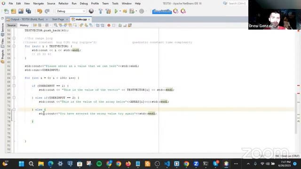Click the Undo arrow icon

pos(40,11)
